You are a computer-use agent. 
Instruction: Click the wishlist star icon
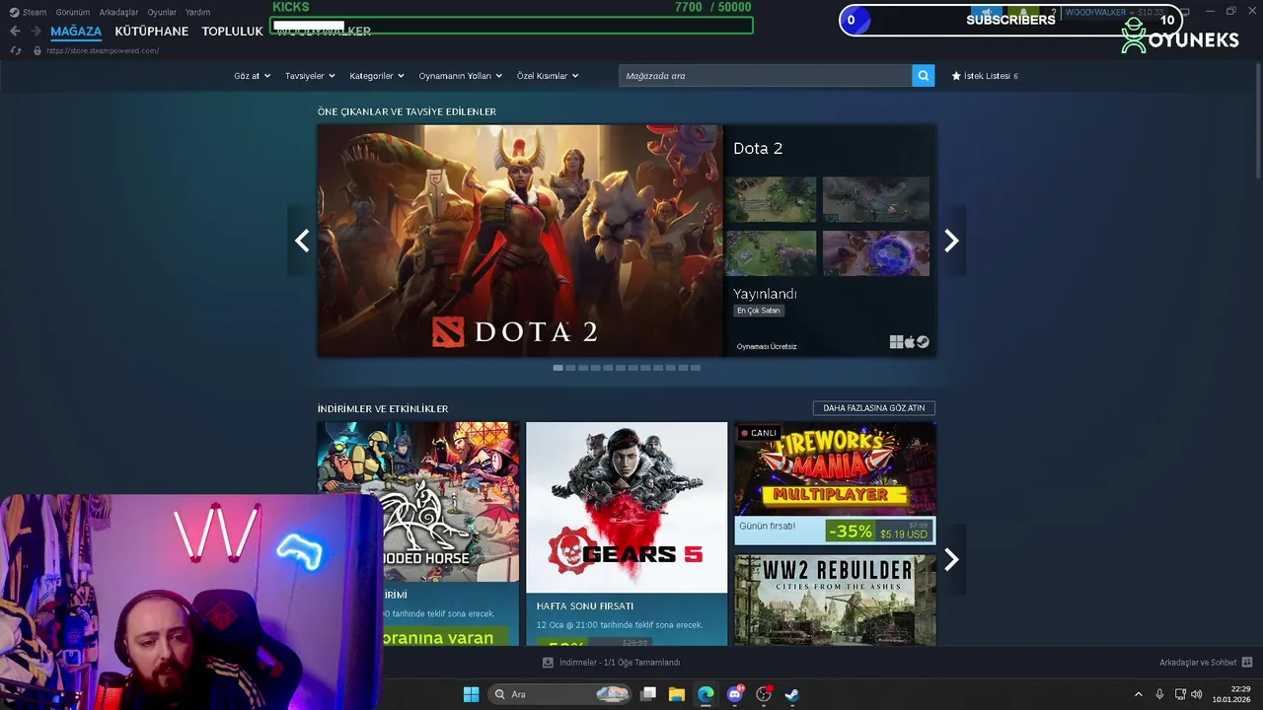(956, 76)
